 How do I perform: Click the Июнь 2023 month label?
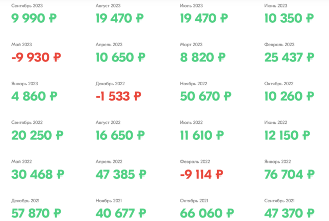pyautogui.click(x=276, y=6)
